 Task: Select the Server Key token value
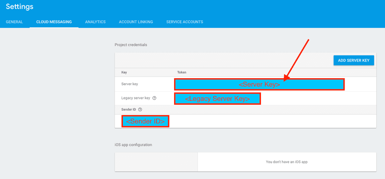[259, 84]
